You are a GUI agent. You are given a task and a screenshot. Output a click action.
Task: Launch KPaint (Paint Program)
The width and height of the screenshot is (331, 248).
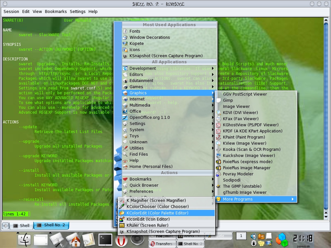[256, 137]
